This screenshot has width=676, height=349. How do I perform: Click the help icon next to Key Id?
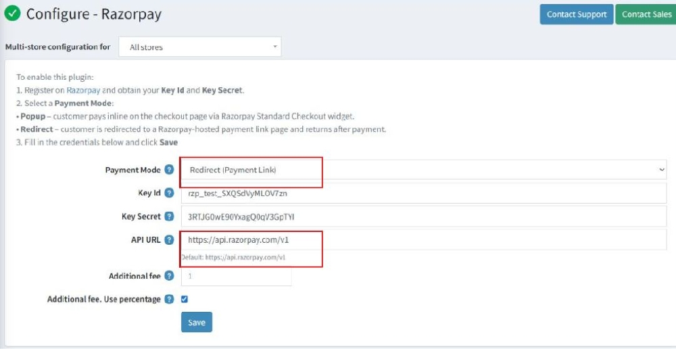[170, 193]
